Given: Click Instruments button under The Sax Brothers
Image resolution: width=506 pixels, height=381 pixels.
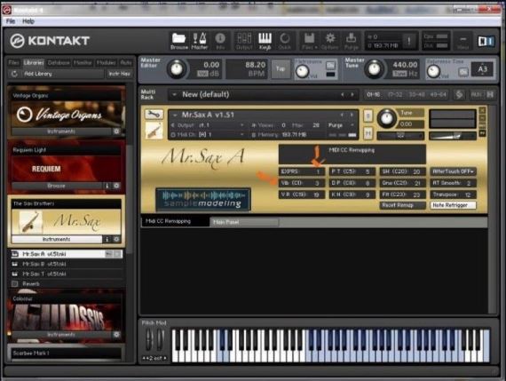Looking at the screenshot, I should point(57,239).
